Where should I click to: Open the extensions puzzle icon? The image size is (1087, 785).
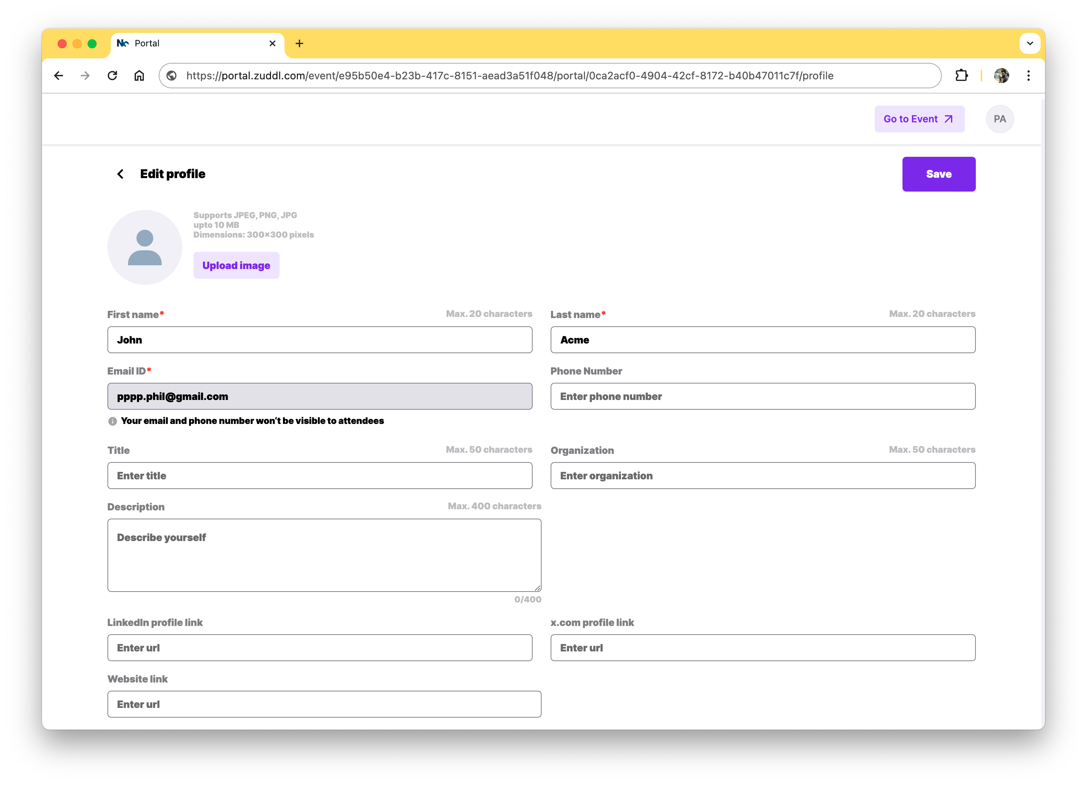point(961,76)
